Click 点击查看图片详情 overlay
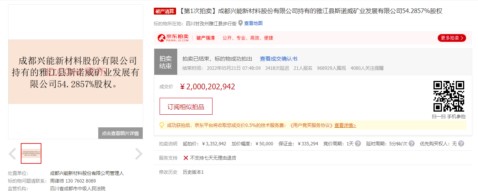478x196 pixels. tap(120, 133)
